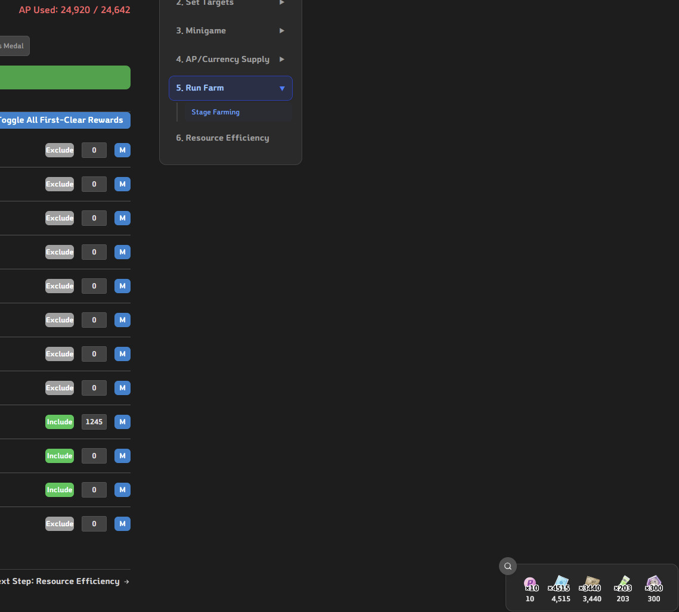Click the blue snowflake ticket icon marked x4515
The image size is (679, 612).
(x=560, y=584)
